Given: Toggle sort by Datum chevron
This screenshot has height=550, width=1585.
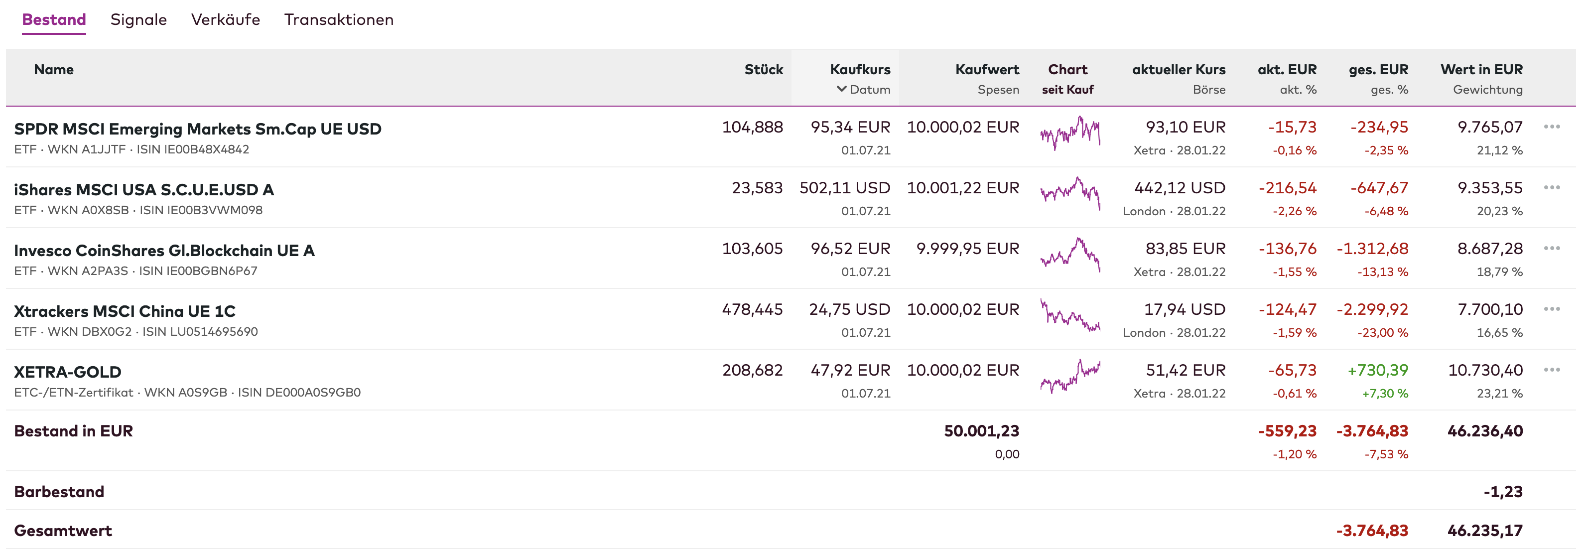Looking at the screenshot, I should click(x=842, y=89).
